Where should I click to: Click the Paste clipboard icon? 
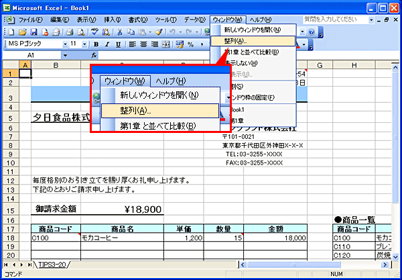(141, 32)
